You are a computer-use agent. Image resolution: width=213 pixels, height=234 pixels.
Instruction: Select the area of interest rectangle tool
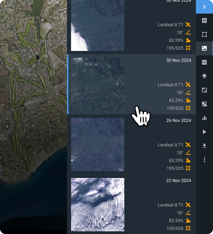tap(205, 34)
